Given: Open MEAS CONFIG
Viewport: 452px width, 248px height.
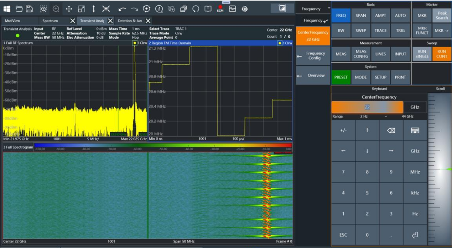Looking at the screenshot, I should point(361,54).
